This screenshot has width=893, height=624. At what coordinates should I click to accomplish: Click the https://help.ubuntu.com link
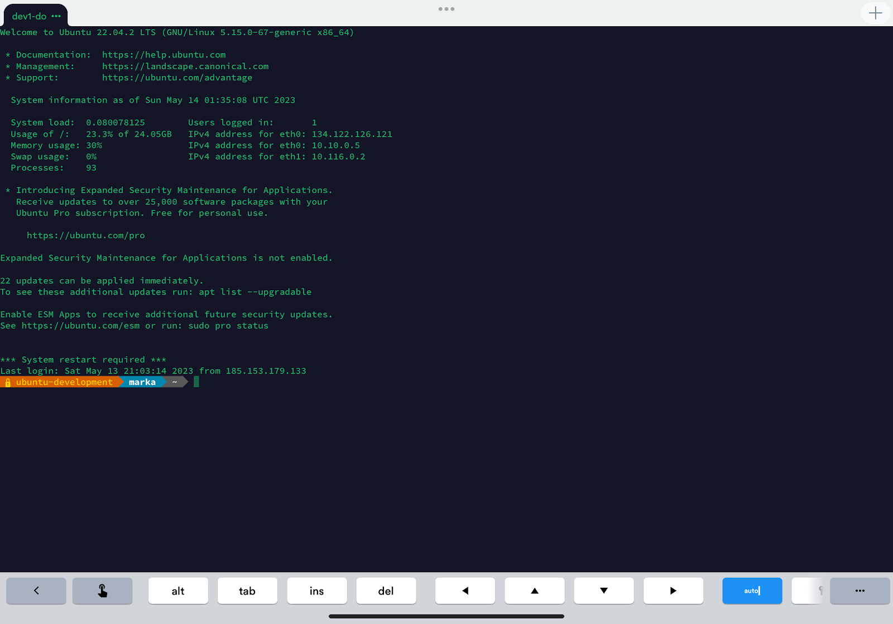(x=164, y=55)
